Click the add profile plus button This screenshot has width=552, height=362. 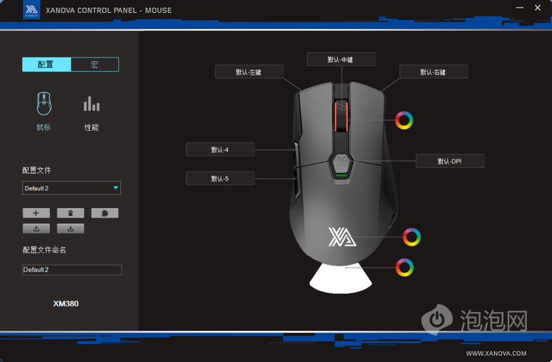[x=36, y=213]
